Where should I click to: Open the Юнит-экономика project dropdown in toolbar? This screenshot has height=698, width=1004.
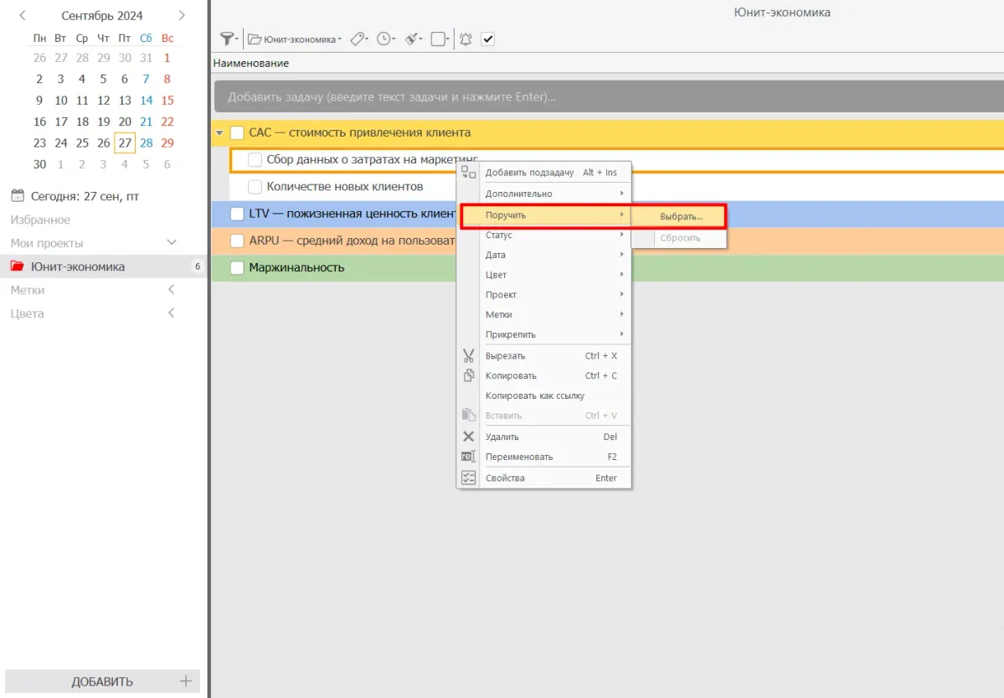(x=296, y=39)
